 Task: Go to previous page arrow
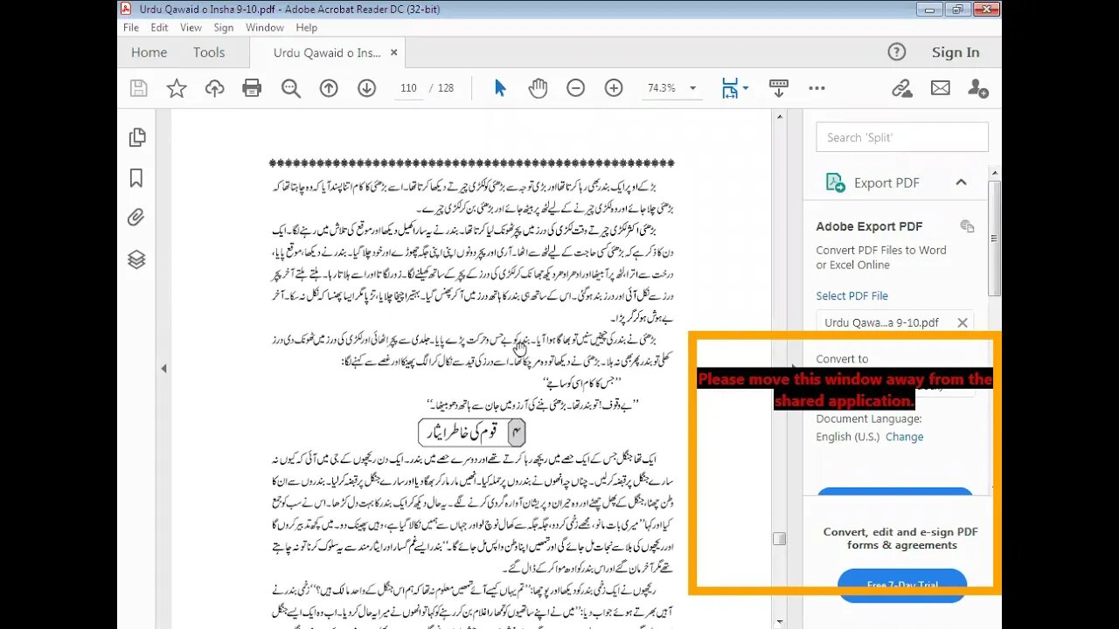tap(329, 88)
